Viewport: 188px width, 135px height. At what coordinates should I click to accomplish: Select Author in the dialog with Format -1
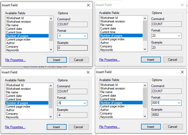[x=11, y=43]
